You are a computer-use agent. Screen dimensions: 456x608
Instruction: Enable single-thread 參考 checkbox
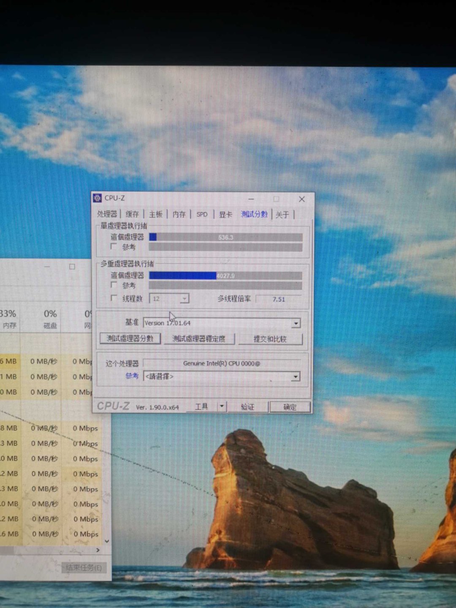[x=113, y=246]
